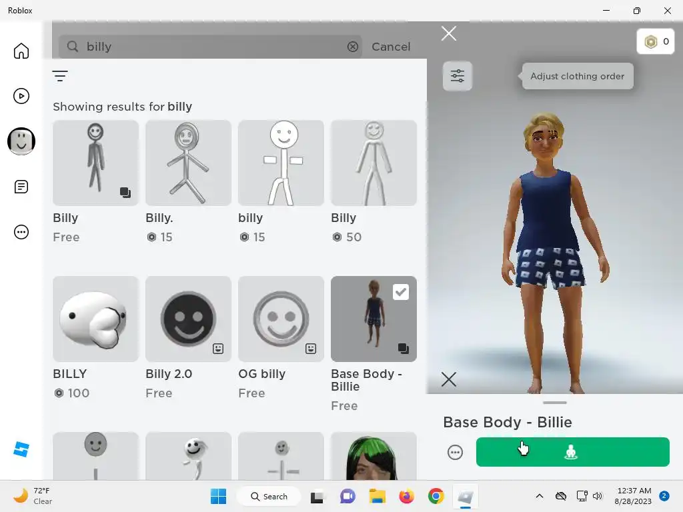Open the notification badge in system tray

click(664, 496)
